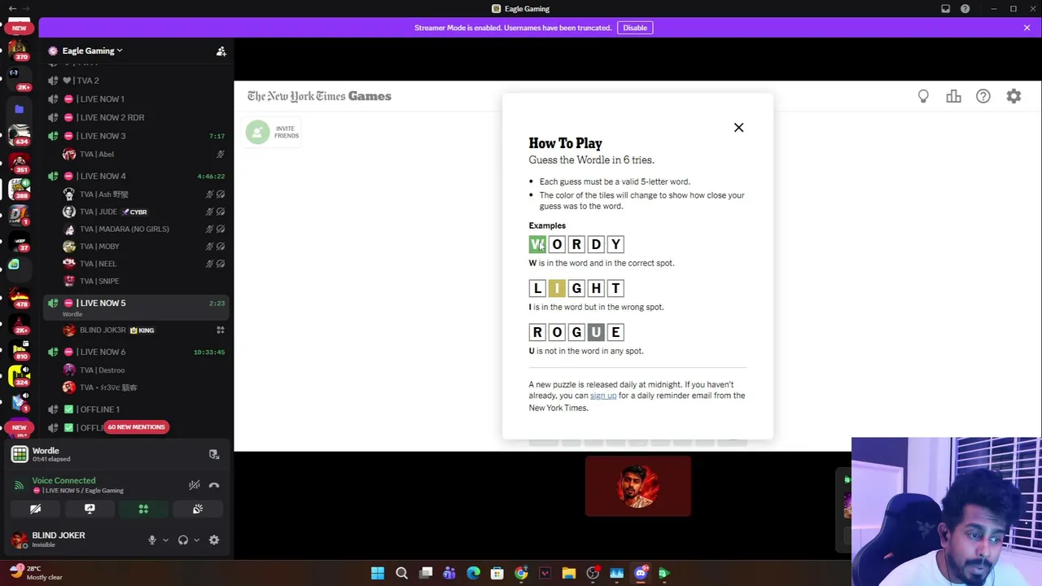Screen dimensions: 1042x586
Task: Join the OFFLINE 1 voice channel
Action: pos(135,409)
